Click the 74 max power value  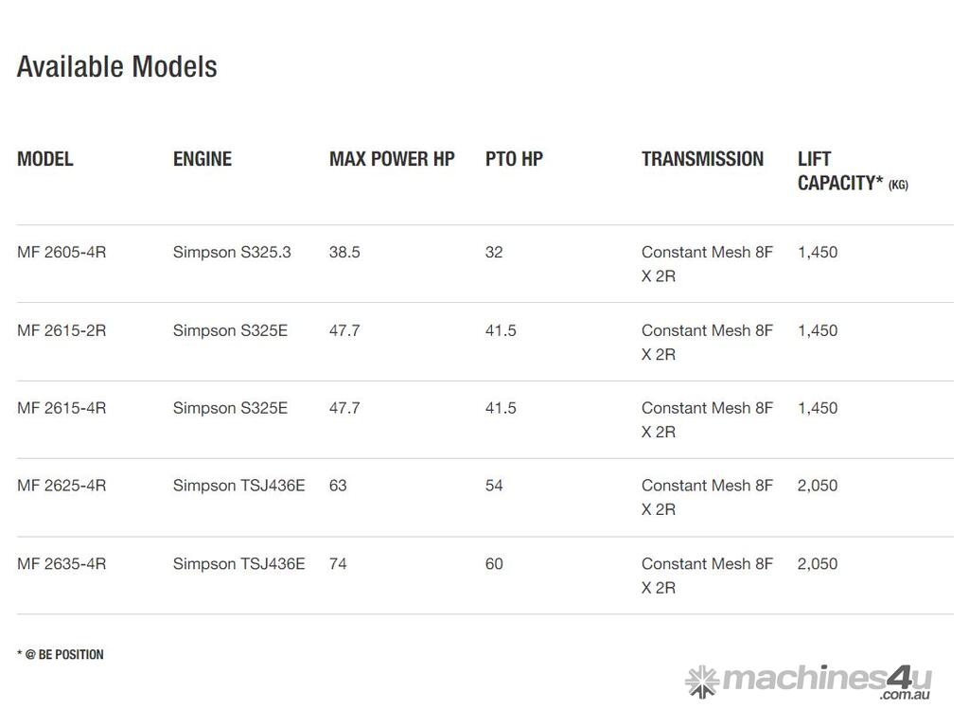tap(338, 564)
